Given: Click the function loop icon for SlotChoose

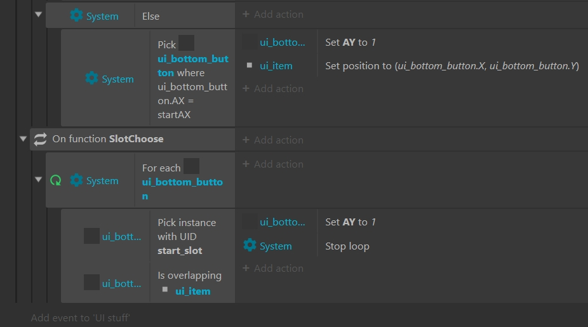Looking at the screenshot, I should click(x=40, y=139).
